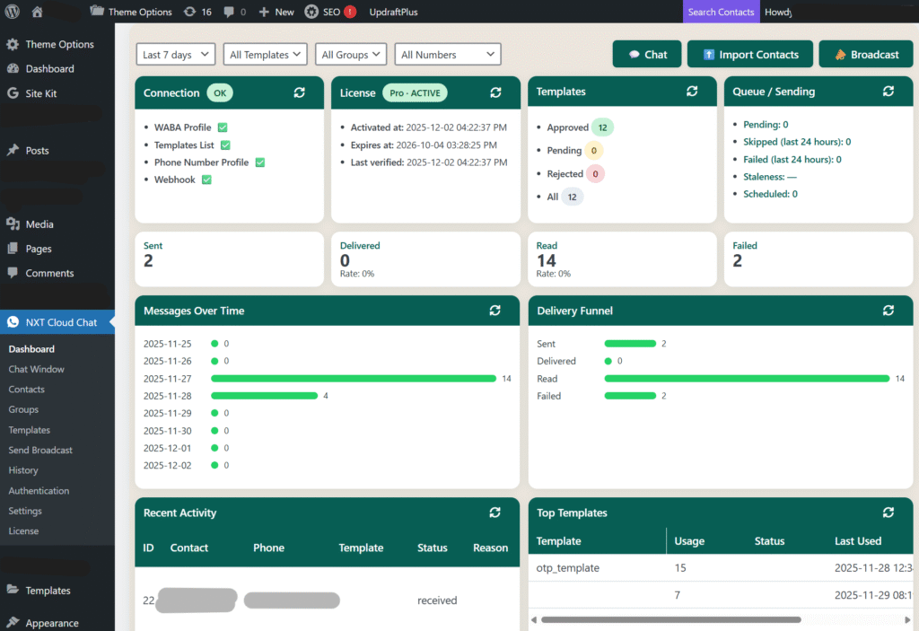Open the Last 7 days dropdown
Image resolution: width=919 pixels, height=631 pixels.
click(176, 55)
